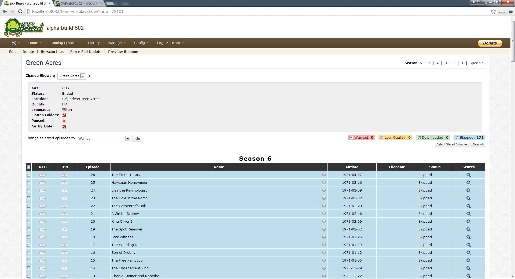
Task: Check episode 16 Son of Drobny checkbox
Action: coord(29,253)
